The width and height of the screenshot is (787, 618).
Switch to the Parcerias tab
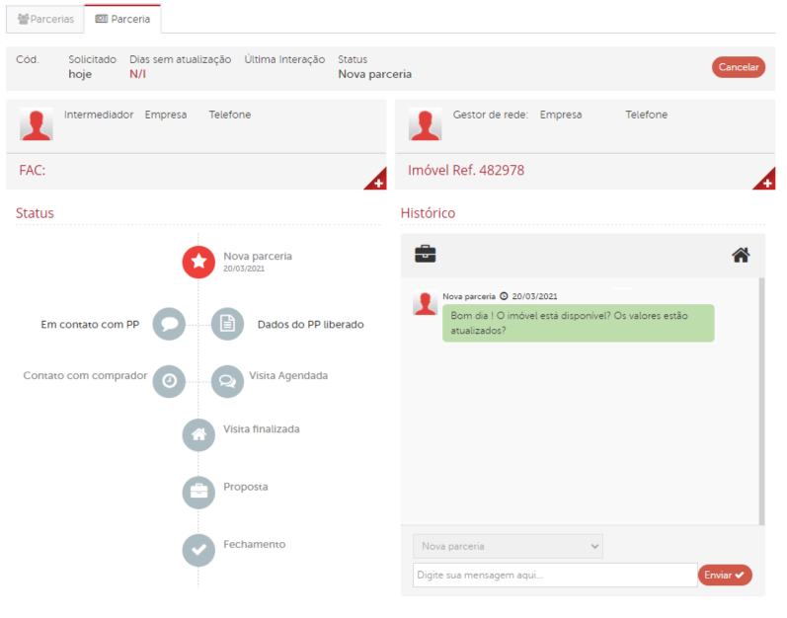click(45, 19)
